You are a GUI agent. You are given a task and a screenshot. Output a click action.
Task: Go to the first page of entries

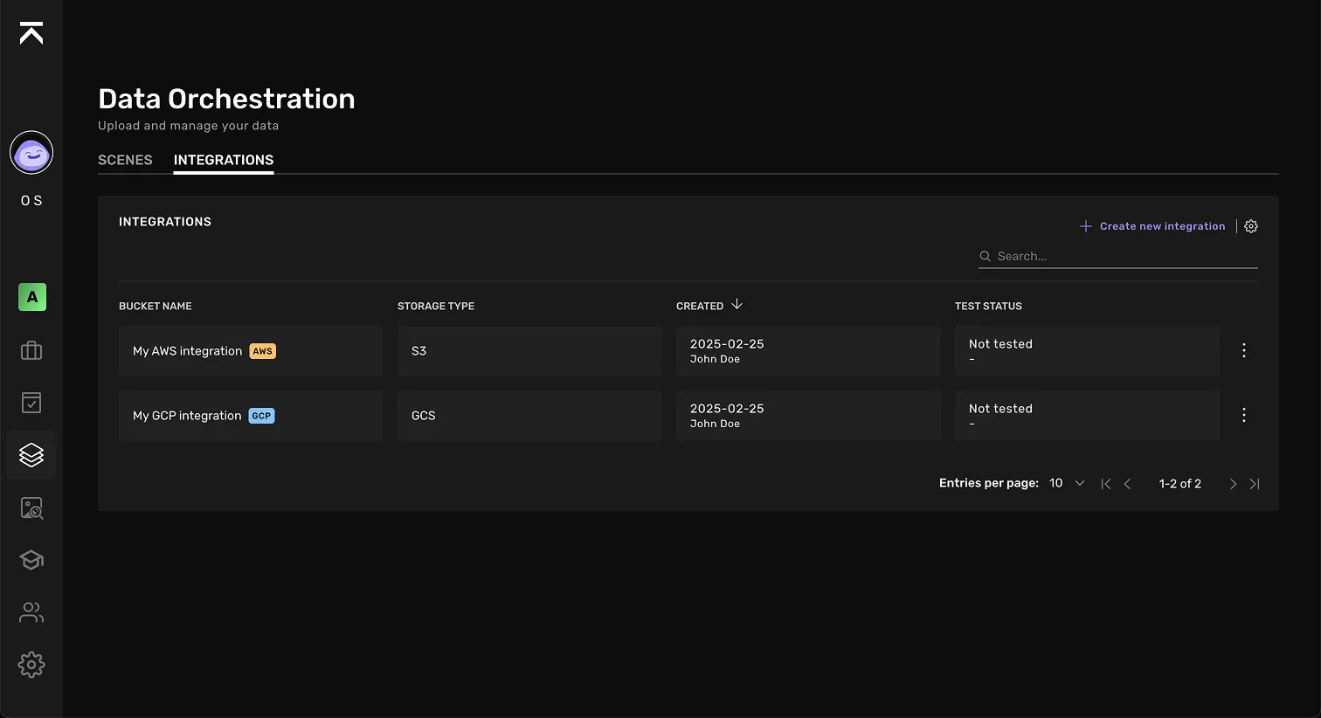(1106, 484)
